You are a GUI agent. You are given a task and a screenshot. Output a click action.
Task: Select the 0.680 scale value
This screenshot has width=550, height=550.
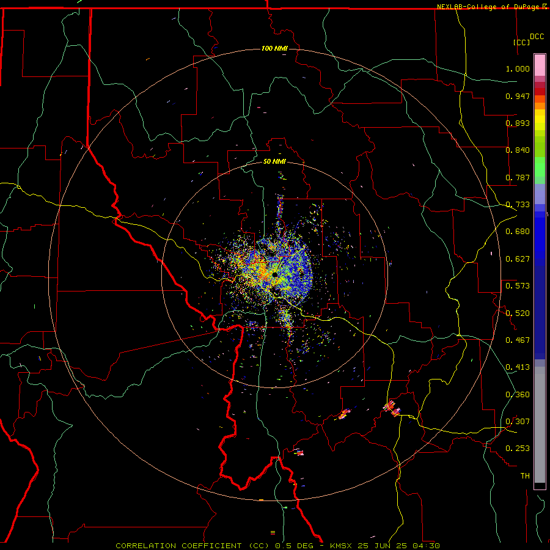[x=518, y=232]
